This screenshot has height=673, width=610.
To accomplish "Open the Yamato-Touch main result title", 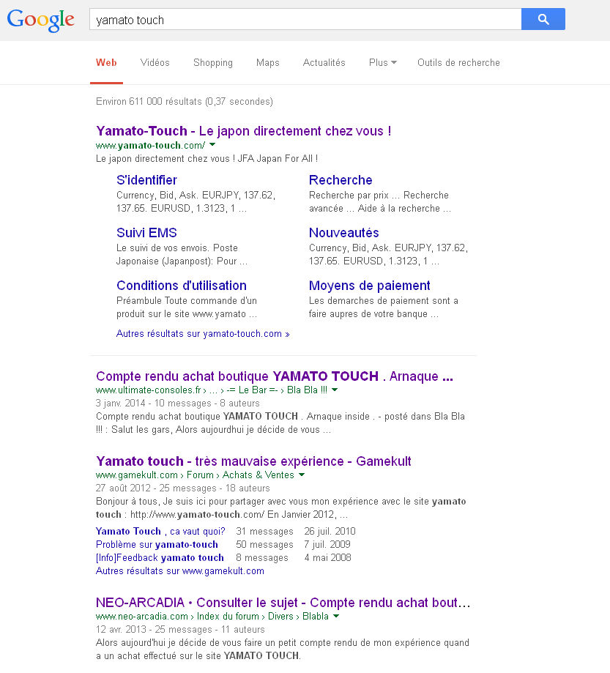I will (243, 131).
